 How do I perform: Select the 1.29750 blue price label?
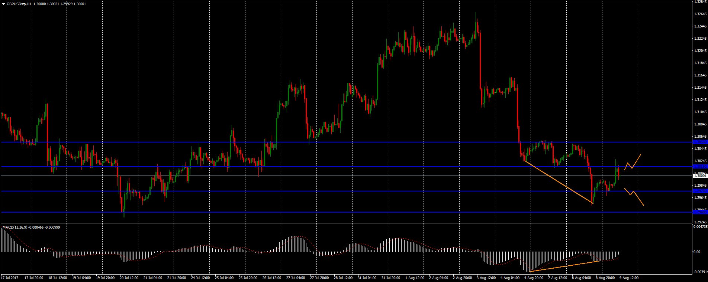tap(700, 191)
